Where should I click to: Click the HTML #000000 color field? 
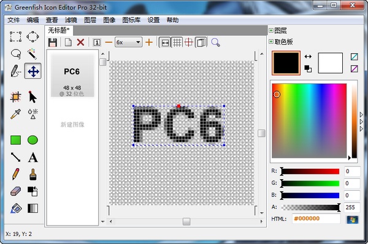316,219
